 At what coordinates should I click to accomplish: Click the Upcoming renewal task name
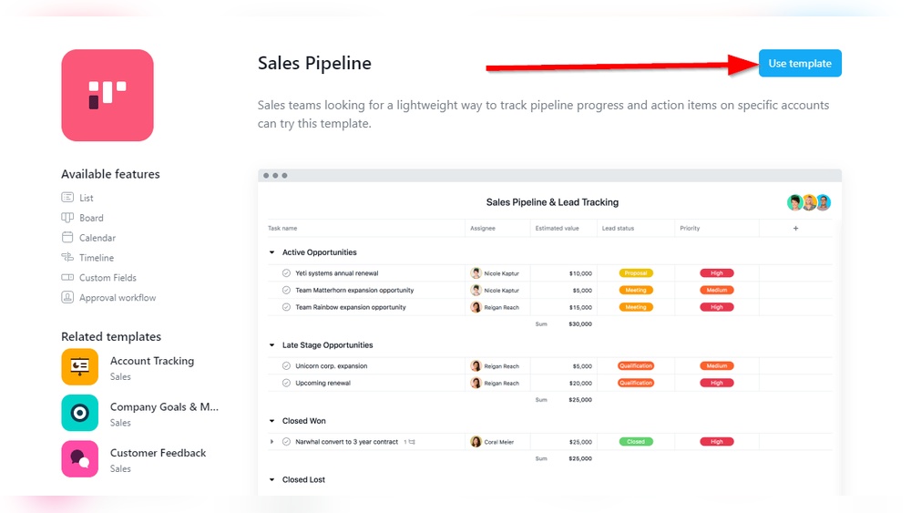pos(322,383)
